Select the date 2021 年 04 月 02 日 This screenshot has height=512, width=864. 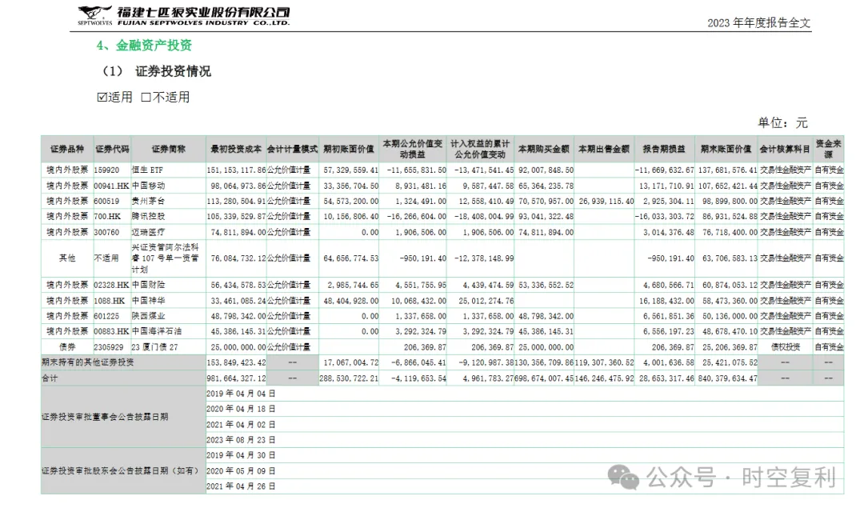point(241,424)
